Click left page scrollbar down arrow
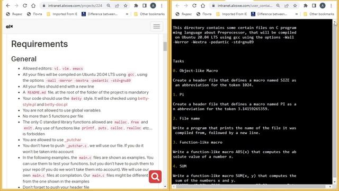This screenshot has width=339, height=191. coord(165,186)
